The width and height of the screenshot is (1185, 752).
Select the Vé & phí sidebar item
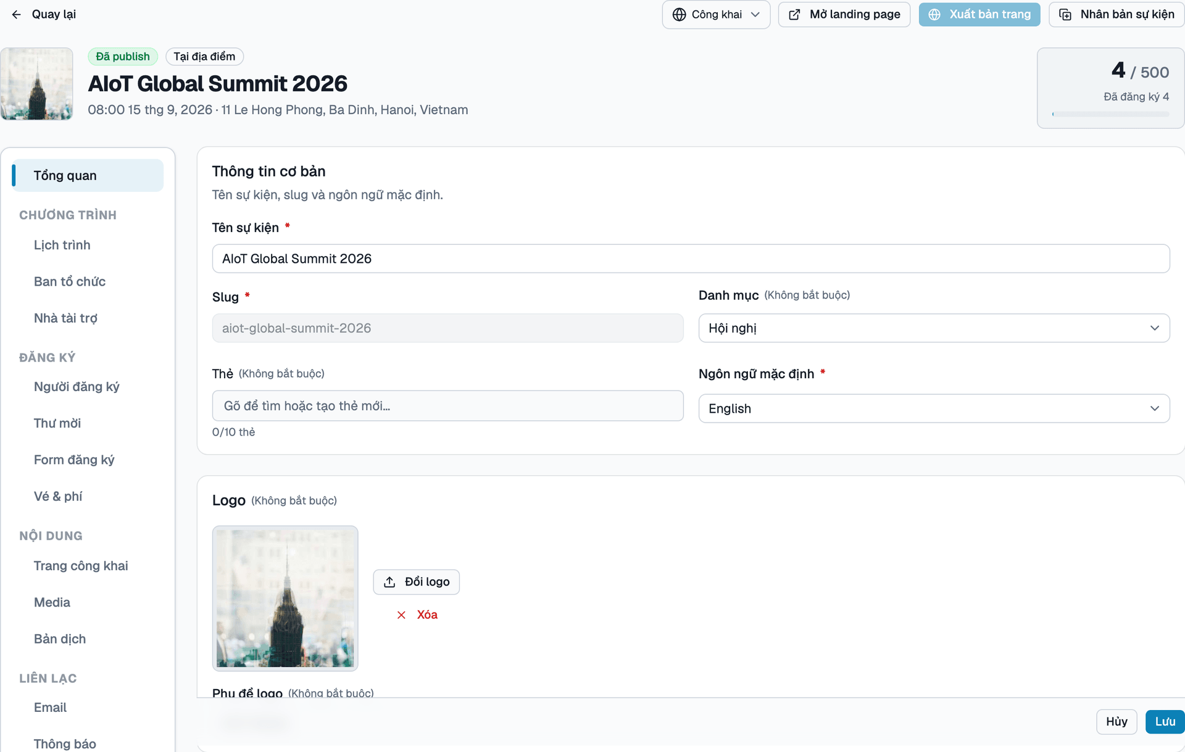pyautogui.click(x=58, y=496)
